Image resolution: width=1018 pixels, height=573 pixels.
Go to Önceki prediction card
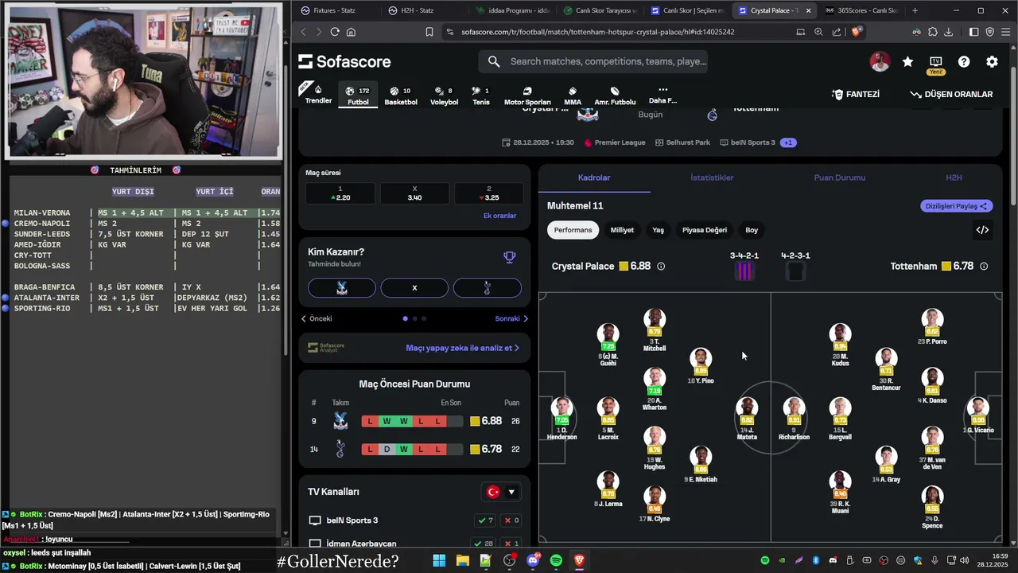[317, 318]
